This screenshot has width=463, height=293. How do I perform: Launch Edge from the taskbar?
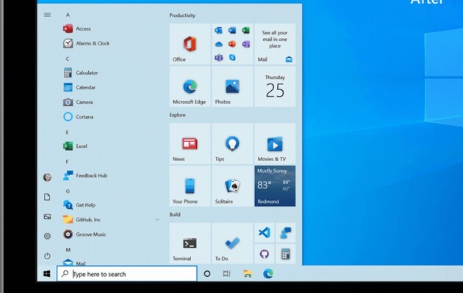pos(268,274)
